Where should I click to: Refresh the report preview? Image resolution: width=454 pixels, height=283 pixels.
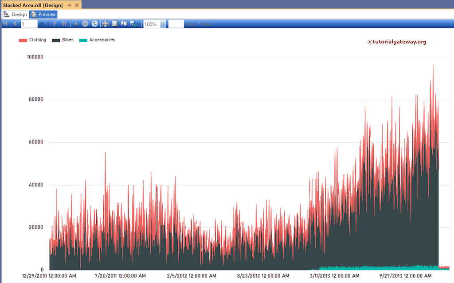coord(95,24)
